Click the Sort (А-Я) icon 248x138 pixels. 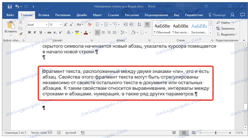pyautogui.click(x=140, y=24)
